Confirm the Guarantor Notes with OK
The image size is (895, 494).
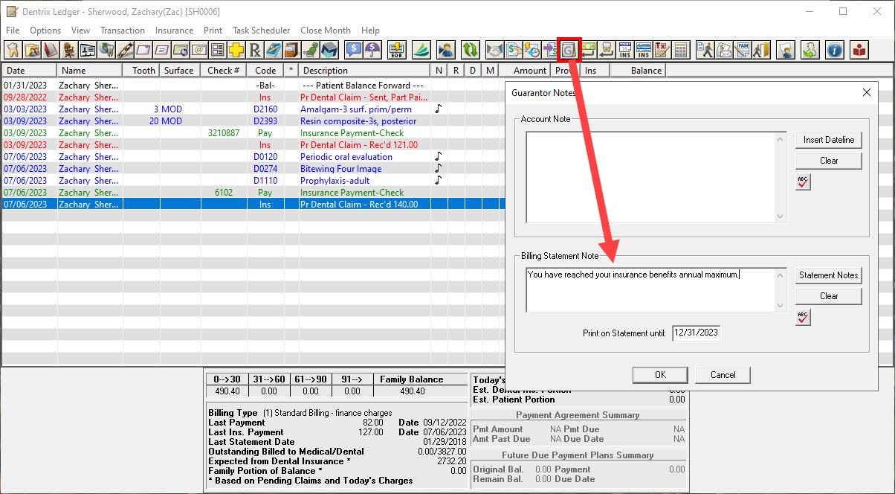click(x=659, y=374)
